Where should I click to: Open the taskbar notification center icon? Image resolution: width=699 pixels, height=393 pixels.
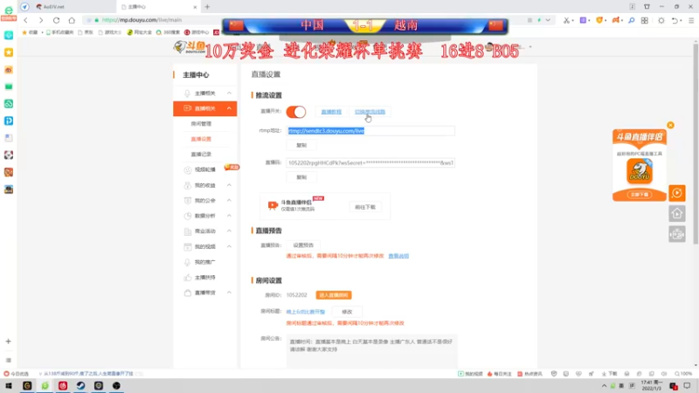pyautogui.click(x=688, y=386)
